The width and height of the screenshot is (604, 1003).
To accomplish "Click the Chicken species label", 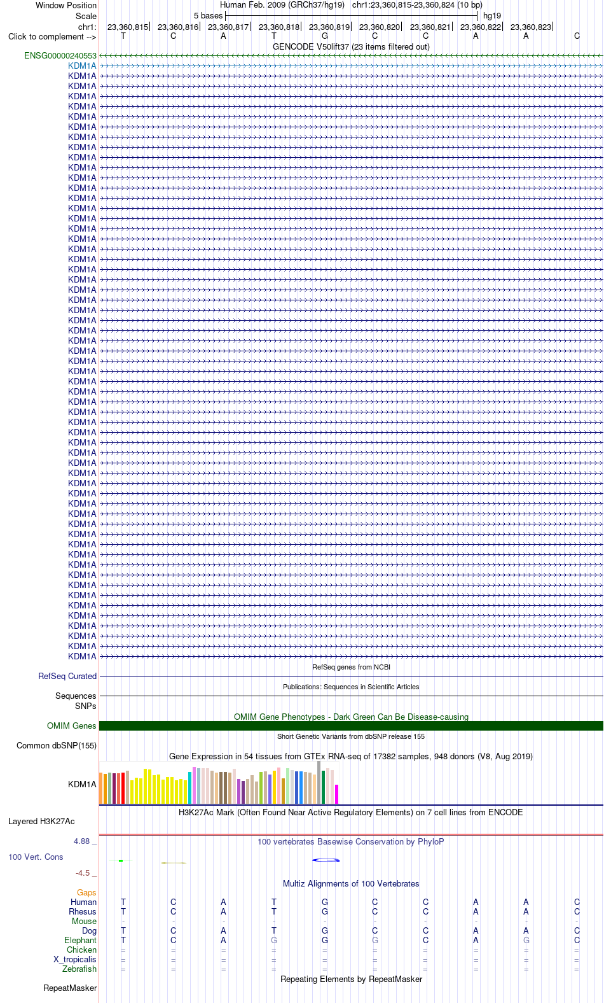I will click(x=82, y=950).
